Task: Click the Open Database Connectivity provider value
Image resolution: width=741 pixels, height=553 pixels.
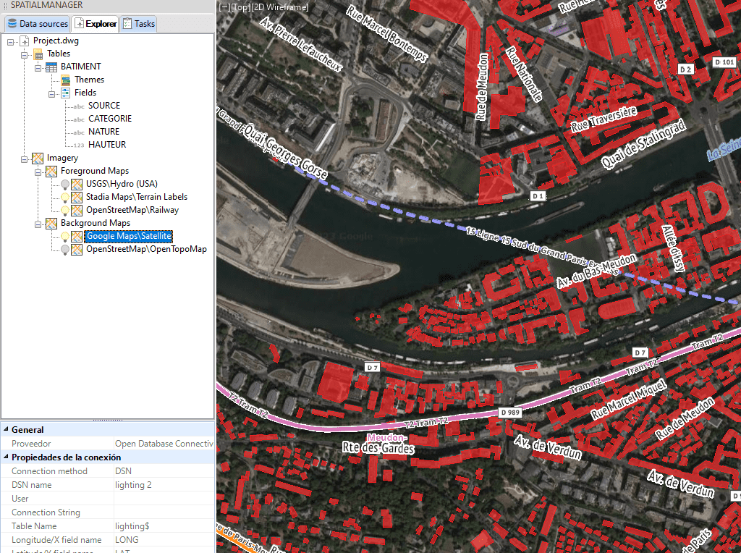Action: click(x=164, y=444)
